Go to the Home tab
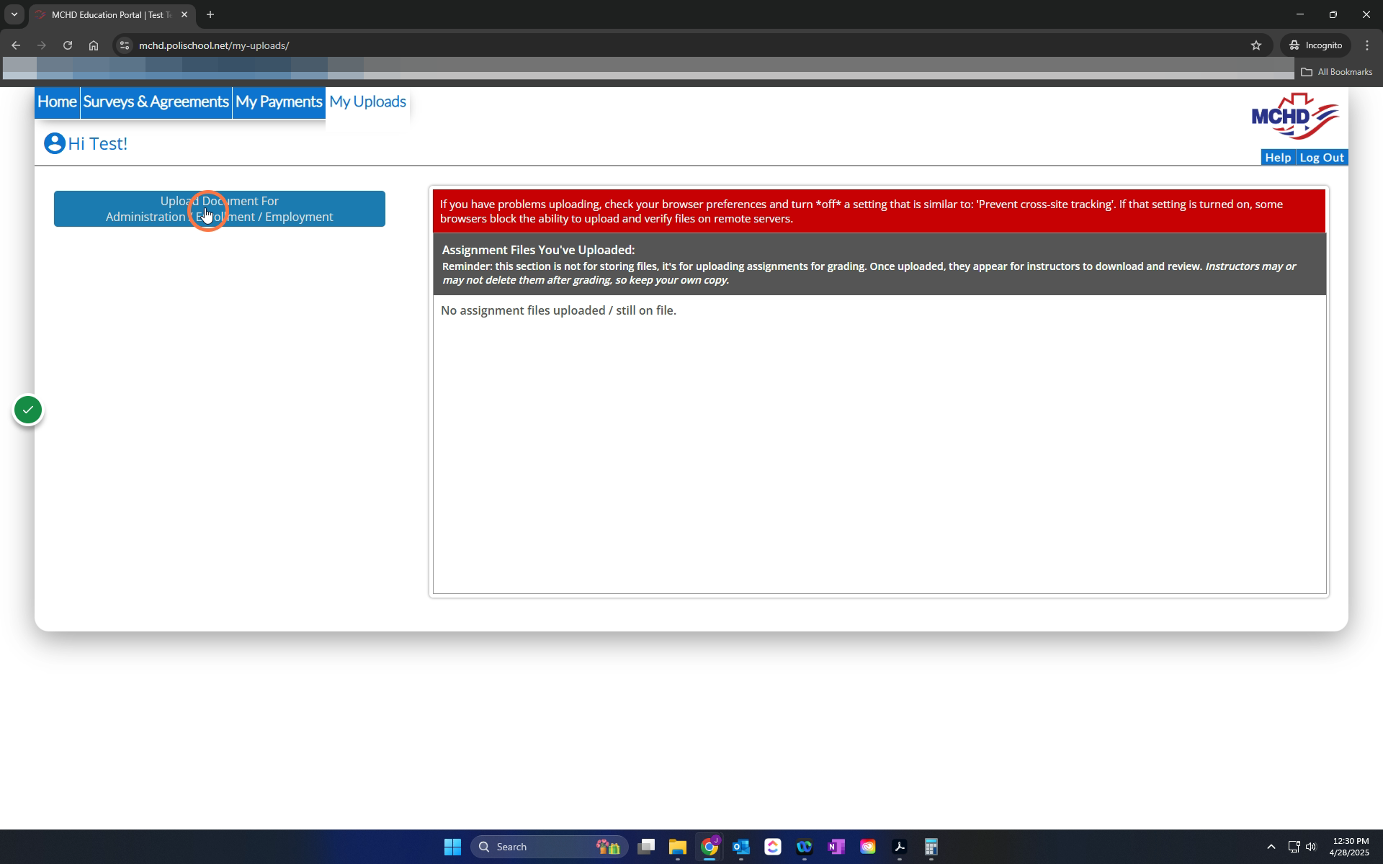The image size is (1383, 864). point(57,102)
